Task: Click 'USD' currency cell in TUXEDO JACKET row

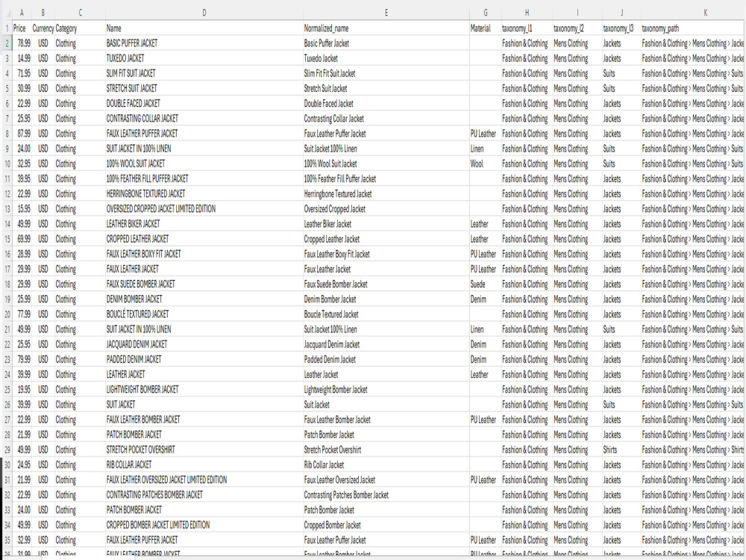Action: pos(43,58)
